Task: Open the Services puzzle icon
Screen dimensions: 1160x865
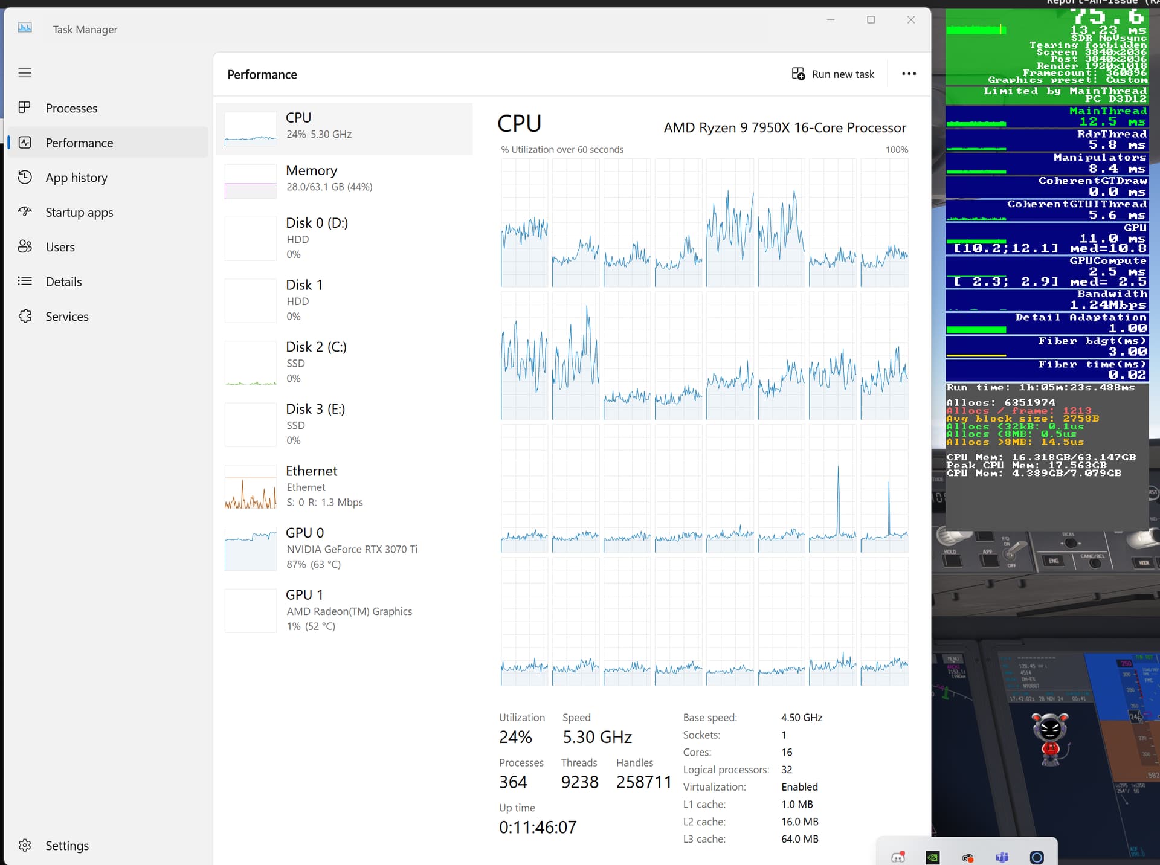Action: [25, 316]
